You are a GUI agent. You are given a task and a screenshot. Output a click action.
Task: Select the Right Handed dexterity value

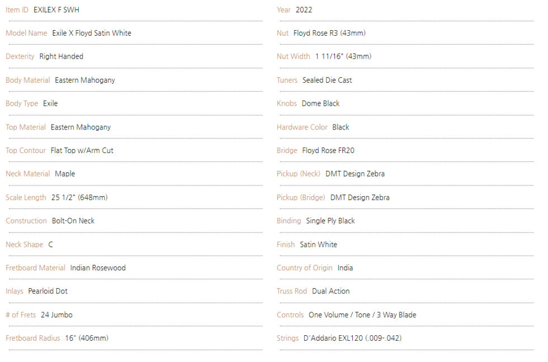(x=61, y=56)
